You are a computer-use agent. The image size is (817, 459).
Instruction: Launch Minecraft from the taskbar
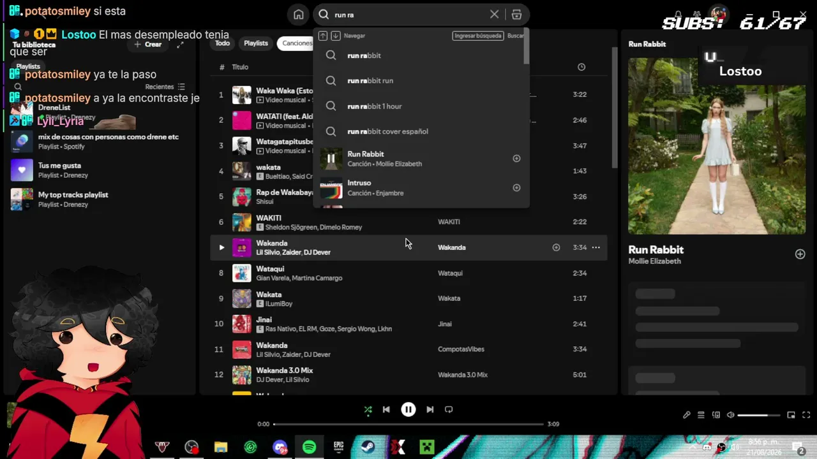(427, 447)
